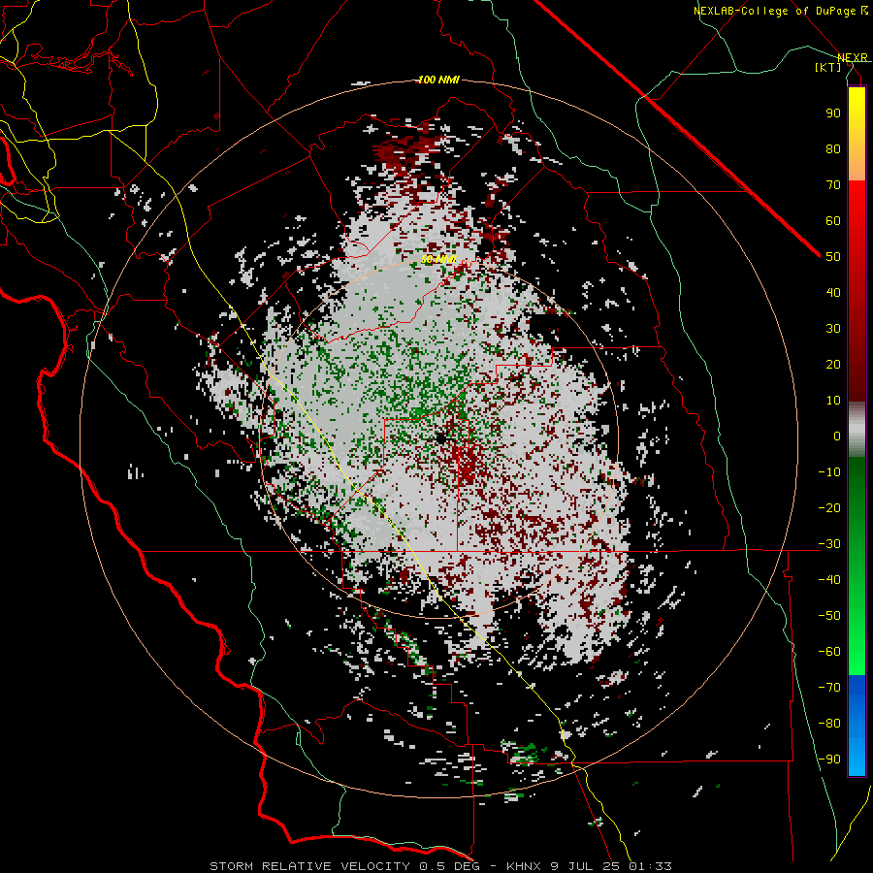Viewport: 873px width, 873px height.
Task: Click the 60 value on velocity scale
Action: click(x=833, y=221)
